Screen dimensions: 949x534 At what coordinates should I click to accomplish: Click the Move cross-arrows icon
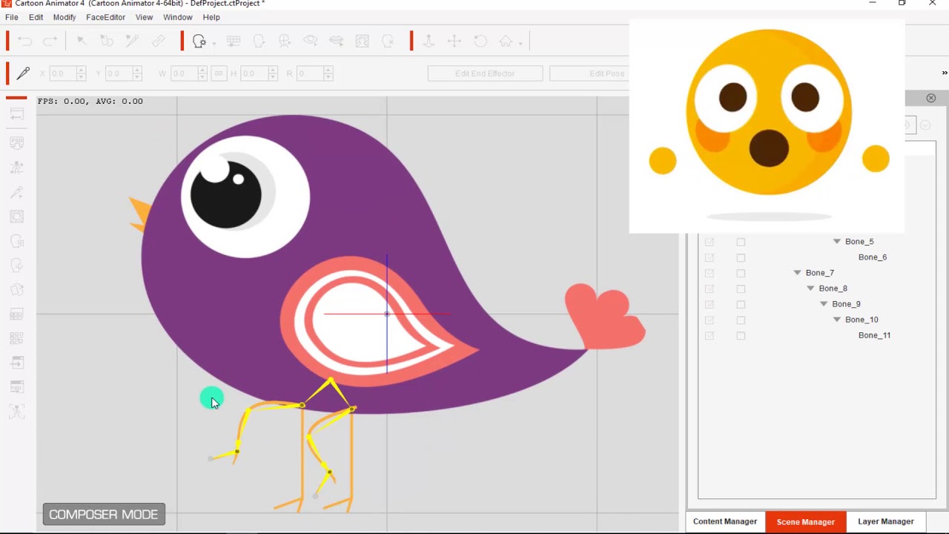pyautogui.click(x=454, y=42)
